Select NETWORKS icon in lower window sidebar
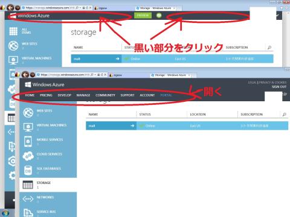 (28, 199)
